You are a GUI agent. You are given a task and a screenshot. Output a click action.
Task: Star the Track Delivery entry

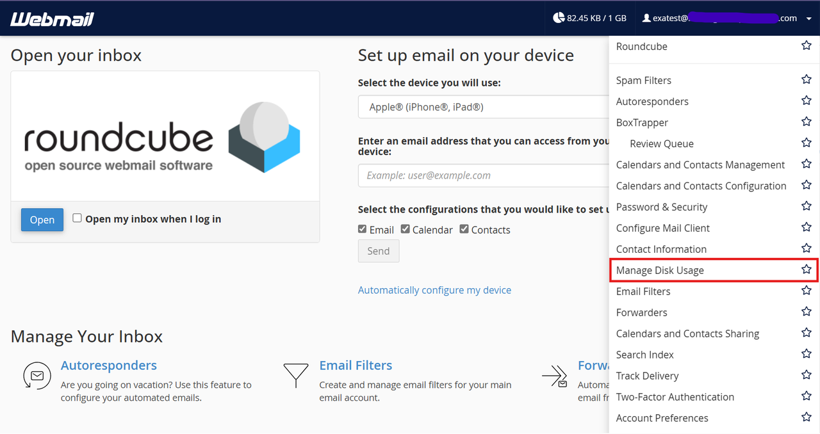pos(807,375)
